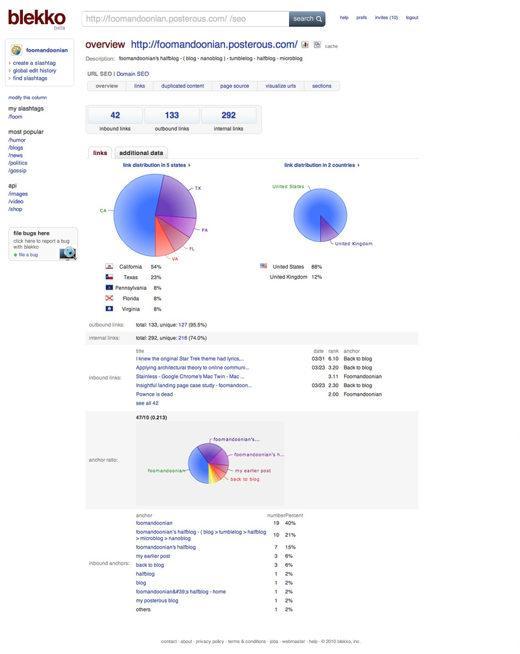
Task: Click the blekko logo
Action: (37, 18)
